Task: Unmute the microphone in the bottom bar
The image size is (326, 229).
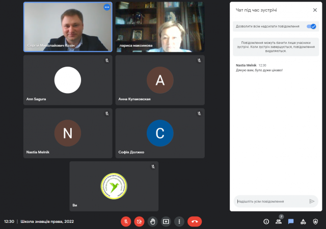Action: 126,221
